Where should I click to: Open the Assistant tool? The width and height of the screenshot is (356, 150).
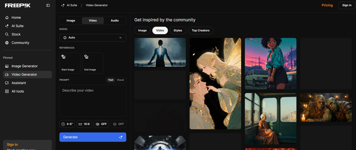[28, 83]
